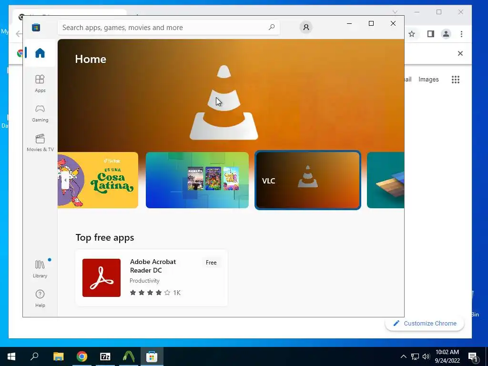Open Movies & TV section
This screenshot has width=488, height=366.
pyautogui.click(x=40, y=142)
